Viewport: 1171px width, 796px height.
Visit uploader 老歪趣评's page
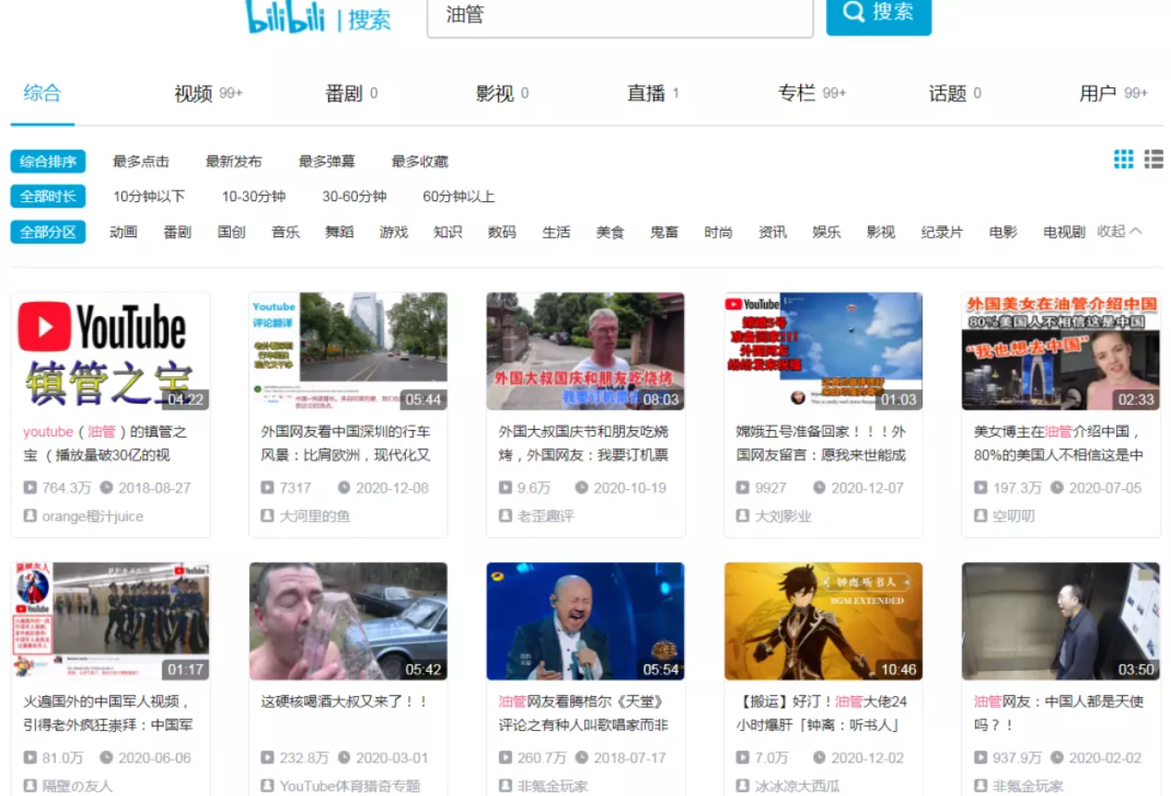tap(545, 516)
